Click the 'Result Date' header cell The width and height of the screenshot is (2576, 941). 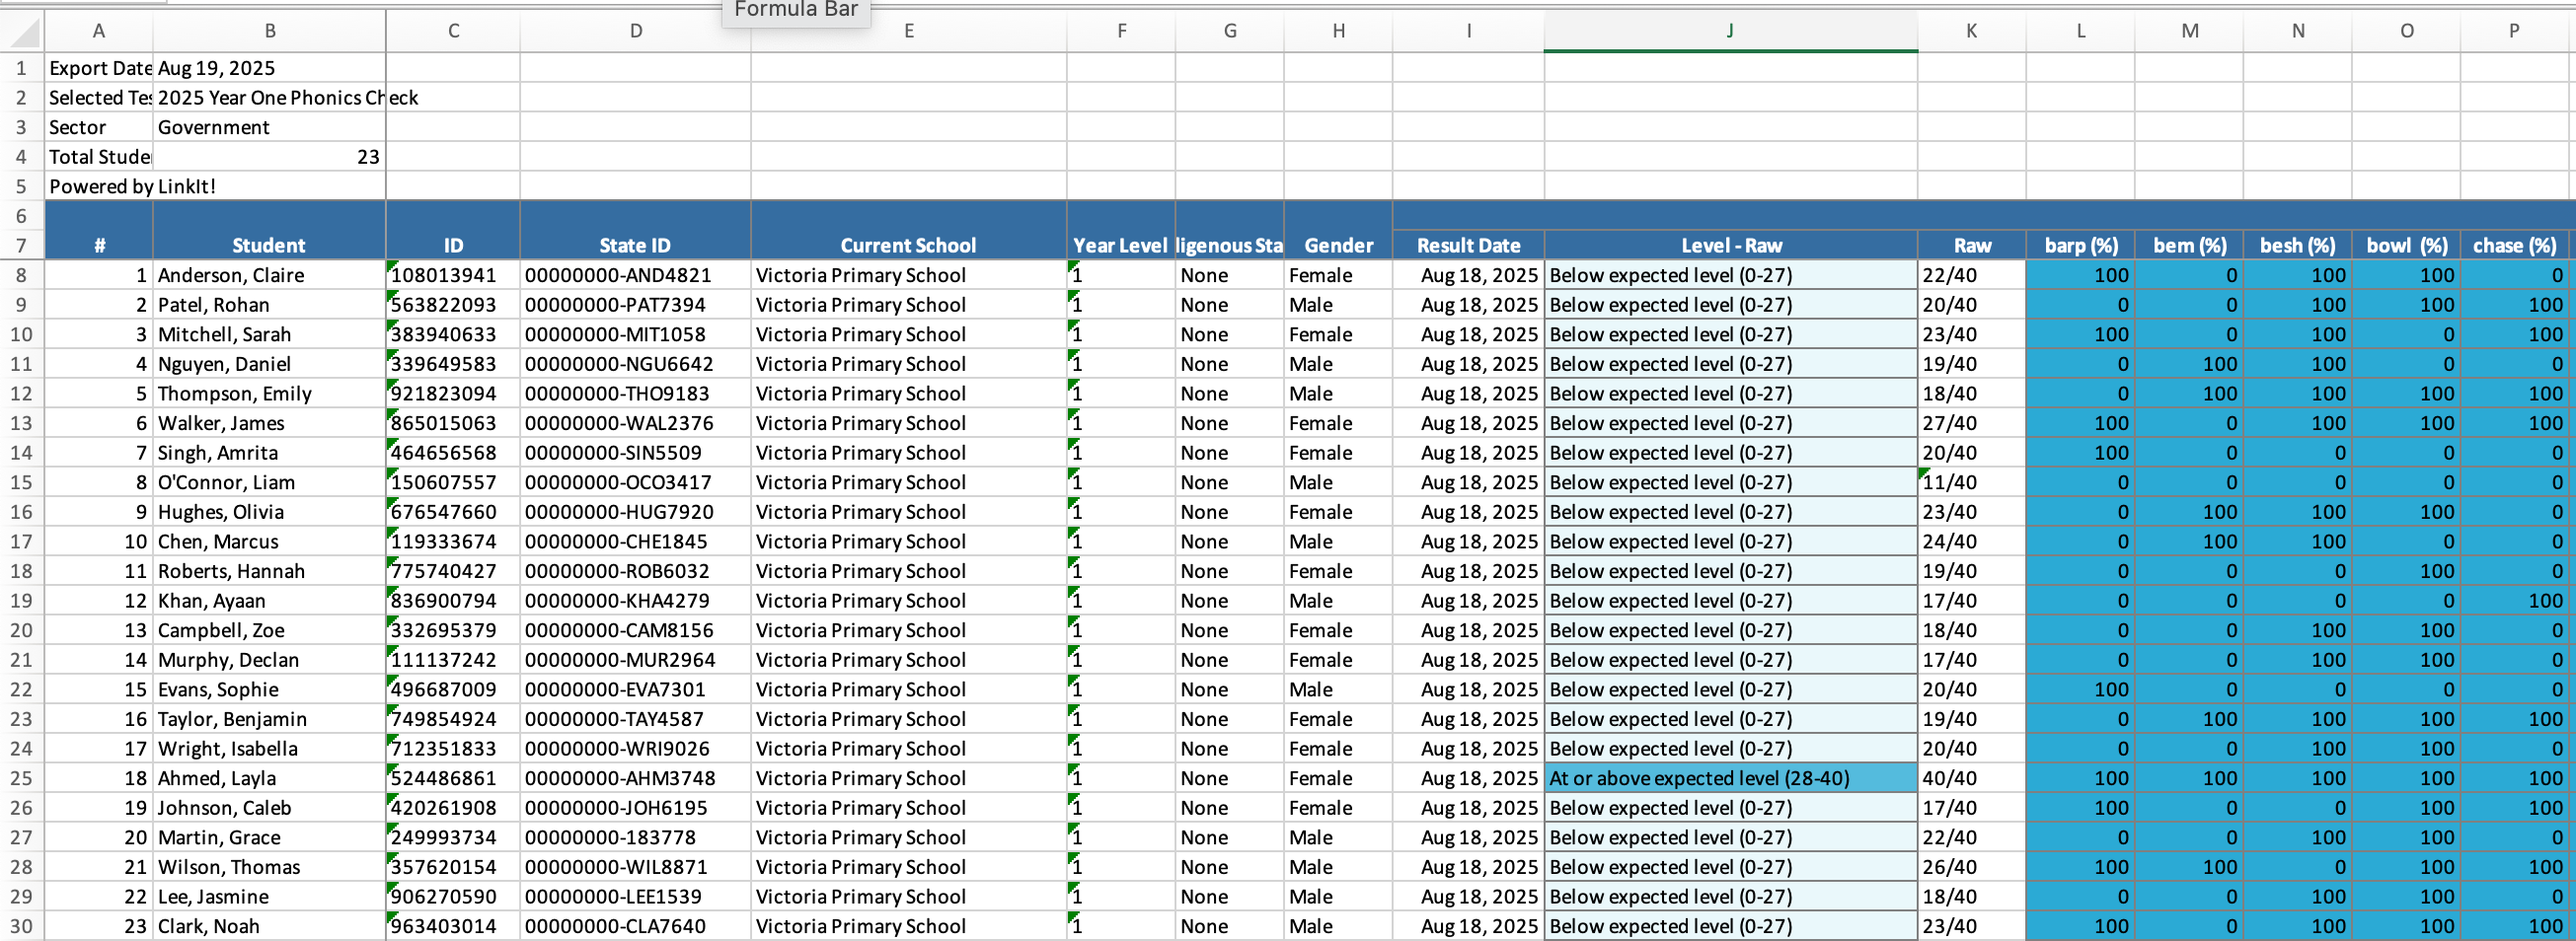[1467, 246]
